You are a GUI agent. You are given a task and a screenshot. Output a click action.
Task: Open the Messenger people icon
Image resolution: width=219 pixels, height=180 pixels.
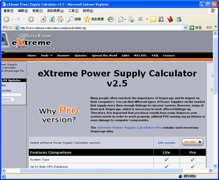(178, 19)
